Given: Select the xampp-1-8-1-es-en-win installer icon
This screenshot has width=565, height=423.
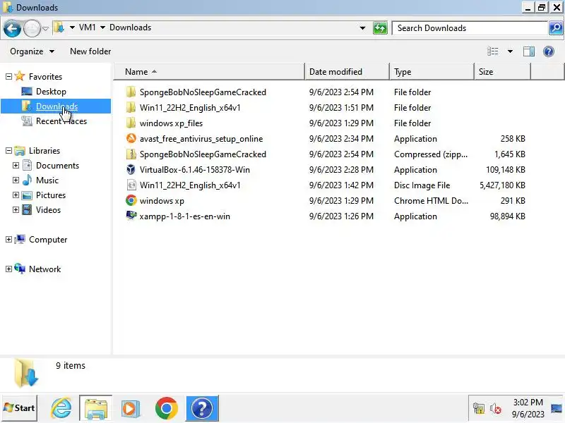Looking at the screenshot, I should click(131, 216).
